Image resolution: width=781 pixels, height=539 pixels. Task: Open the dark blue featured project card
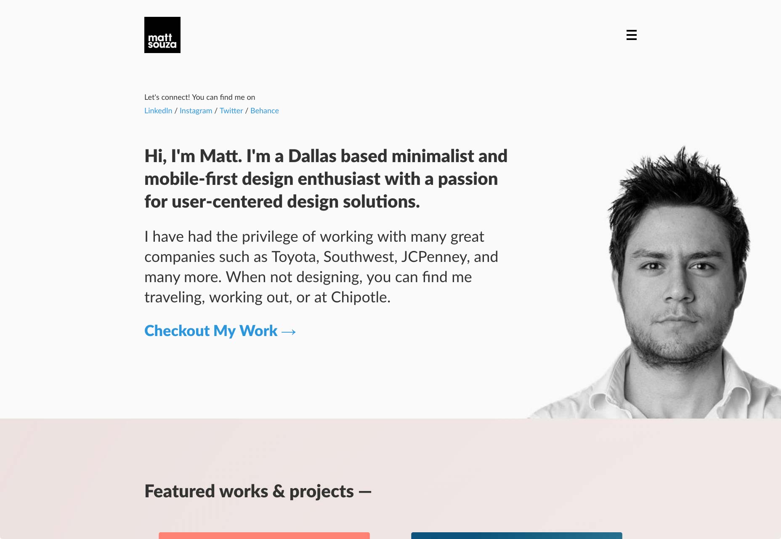point(516,536)
